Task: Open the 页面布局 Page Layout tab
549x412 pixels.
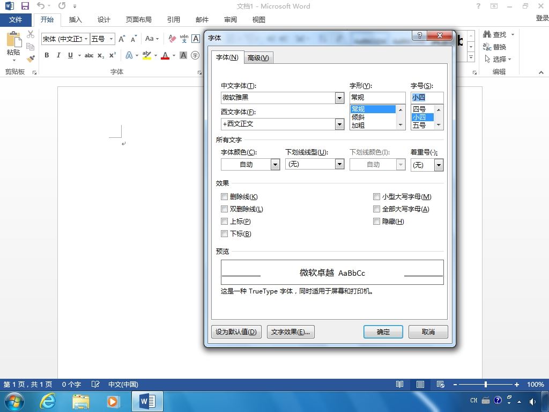Action: [x=139, y=20]
